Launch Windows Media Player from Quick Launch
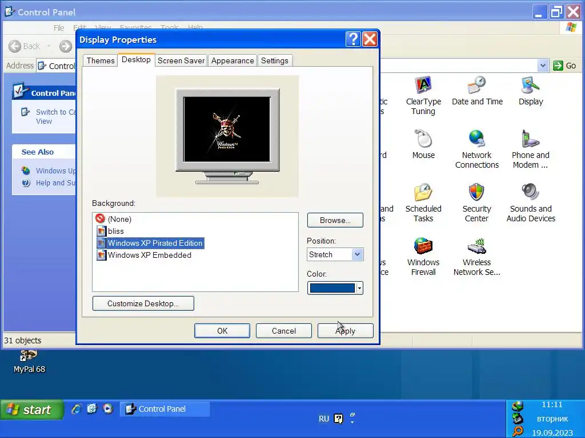Viewport: 585px width, 438px height. click(108, 409)
